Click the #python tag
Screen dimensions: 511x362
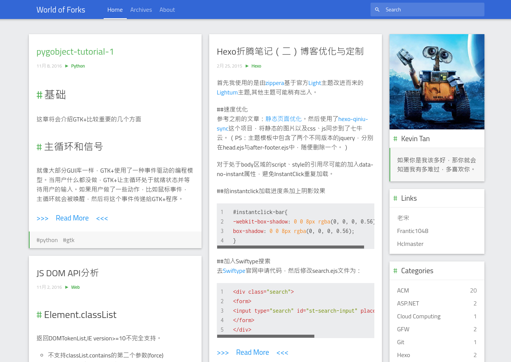click(x=47, y=240)
